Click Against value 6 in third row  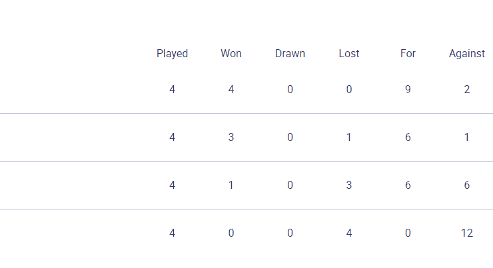467,185
